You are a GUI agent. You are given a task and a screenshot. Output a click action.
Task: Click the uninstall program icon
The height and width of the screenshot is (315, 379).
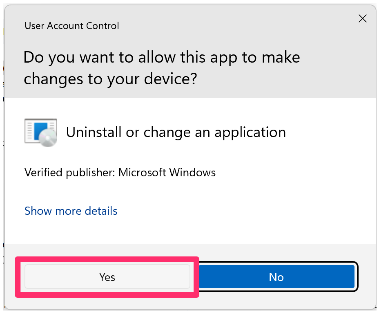coord(40,133)
